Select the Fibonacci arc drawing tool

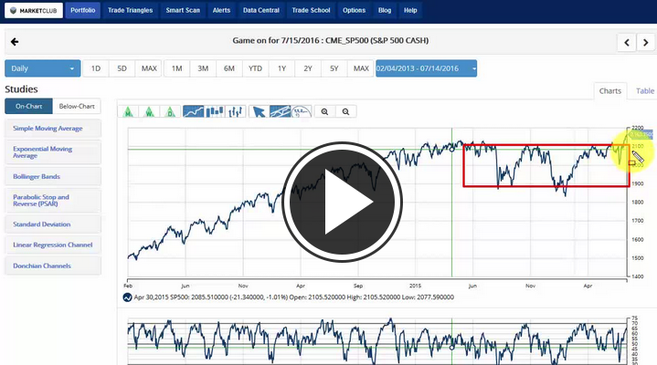[x=302, y=111]
